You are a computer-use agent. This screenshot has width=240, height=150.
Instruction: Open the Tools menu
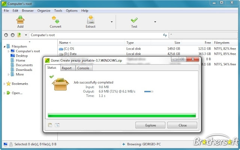58,11
